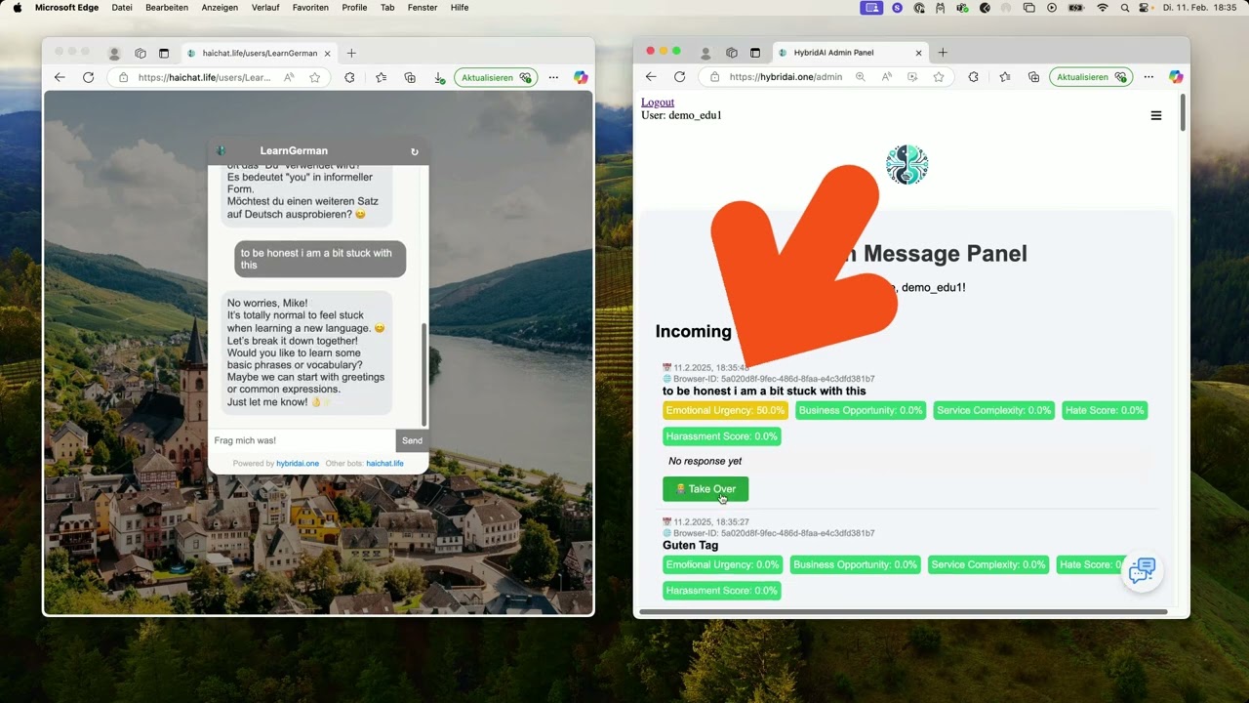
Task: Open Collections in HybridAI Admin window
Action: [1033, 77]
